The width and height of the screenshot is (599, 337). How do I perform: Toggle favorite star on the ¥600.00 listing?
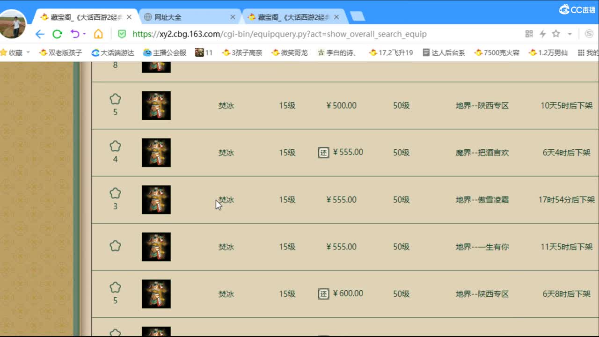115,287
